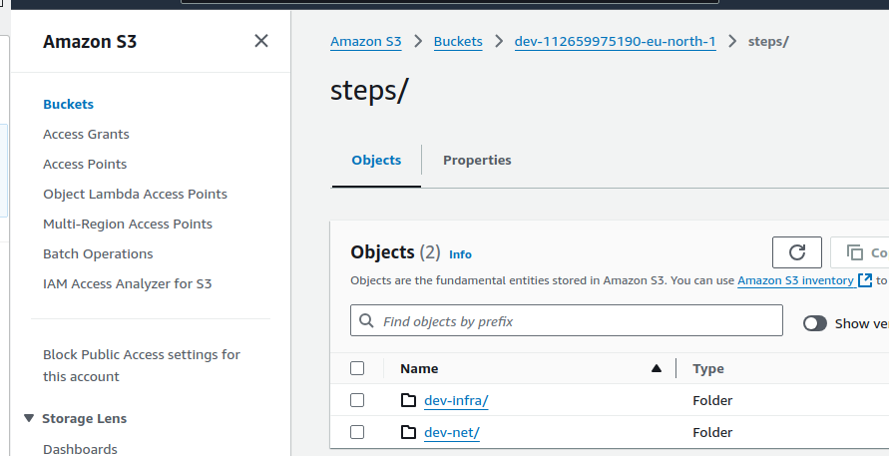Select all objects with header checkbox
Viewport: 889px width, 456px height.
click(357, 368)
